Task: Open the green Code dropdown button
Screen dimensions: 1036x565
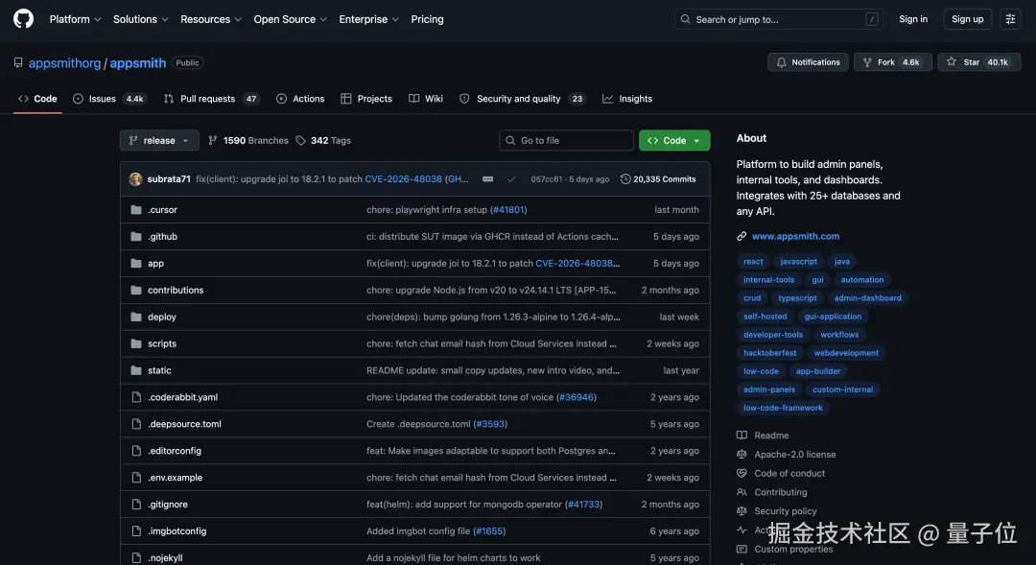Action: click(674, 140)
